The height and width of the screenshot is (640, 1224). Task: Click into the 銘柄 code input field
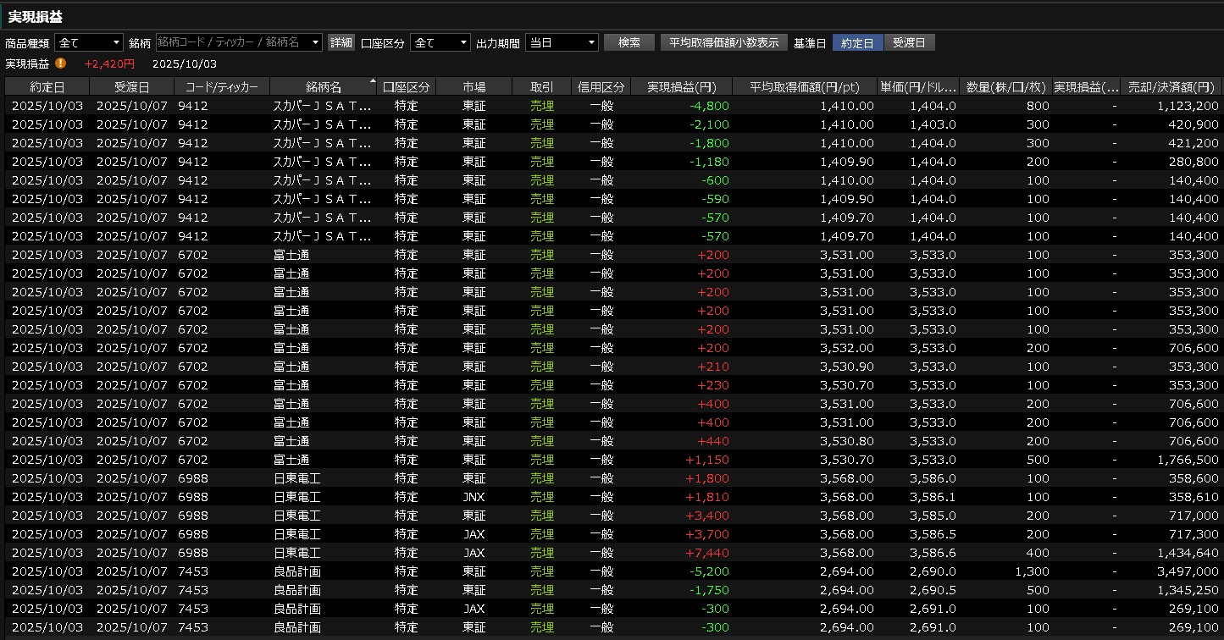[231, 42]
